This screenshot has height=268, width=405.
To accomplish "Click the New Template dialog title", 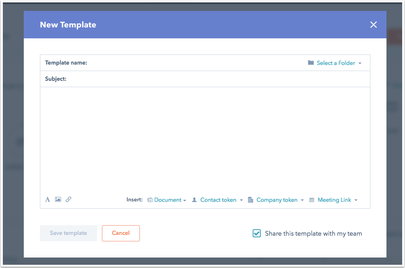I will [68, 25].
